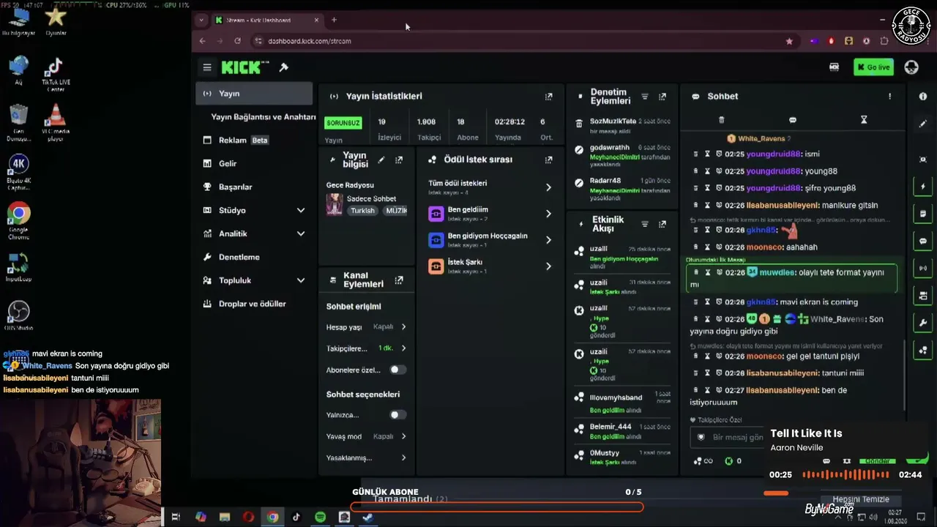Go to Gelir in the sidebar
Screen dimensions: 937x527
click(x=254, y=163)
